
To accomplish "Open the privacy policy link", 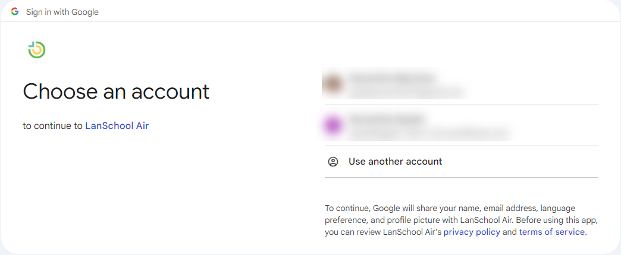I will pos(472,232).
